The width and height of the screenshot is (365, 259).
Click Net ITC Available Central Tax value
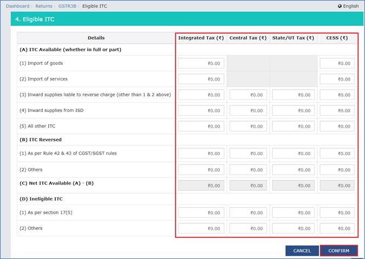click(x=248, y=185)
